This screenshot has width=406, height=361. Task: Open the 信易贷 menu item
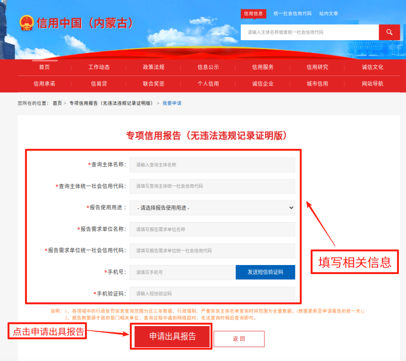[99, 84]
